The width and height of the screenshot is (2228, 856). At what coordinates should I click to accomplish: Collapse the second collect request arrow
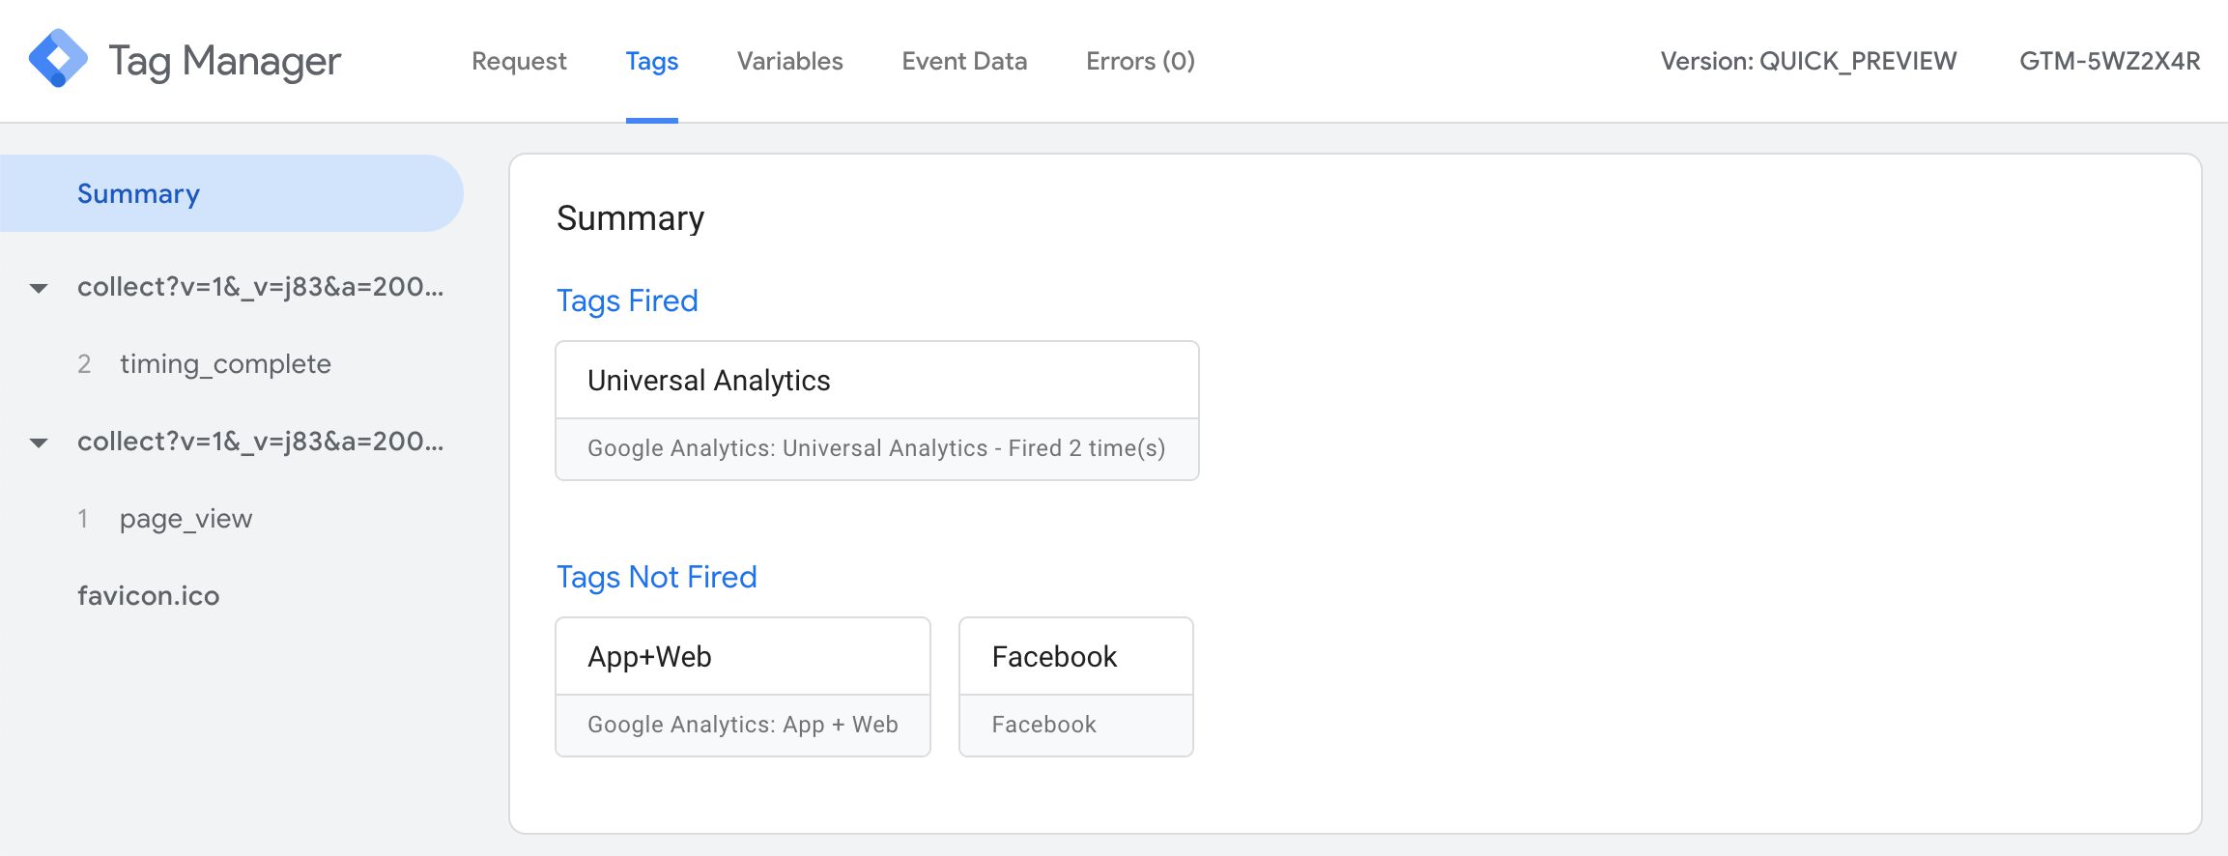point(39,442)
